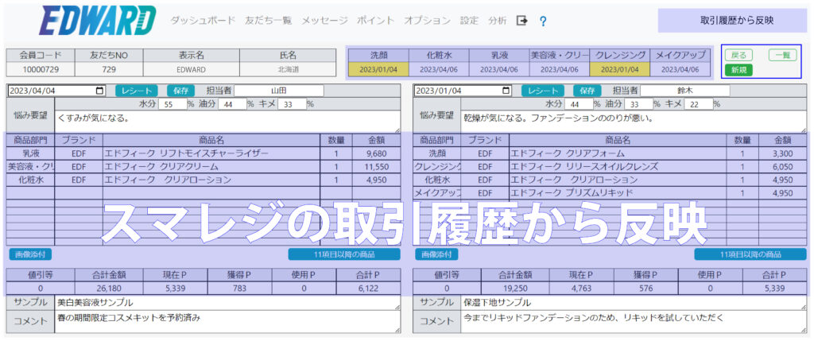Open ダッシュボード menu
This screenshot has width=814, height=341.
[203, 21]
